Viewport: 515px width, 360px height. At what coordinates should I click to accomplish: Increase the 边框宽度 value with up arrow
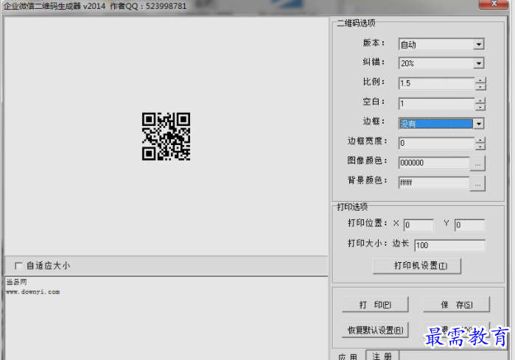click(x=480, y=140)
